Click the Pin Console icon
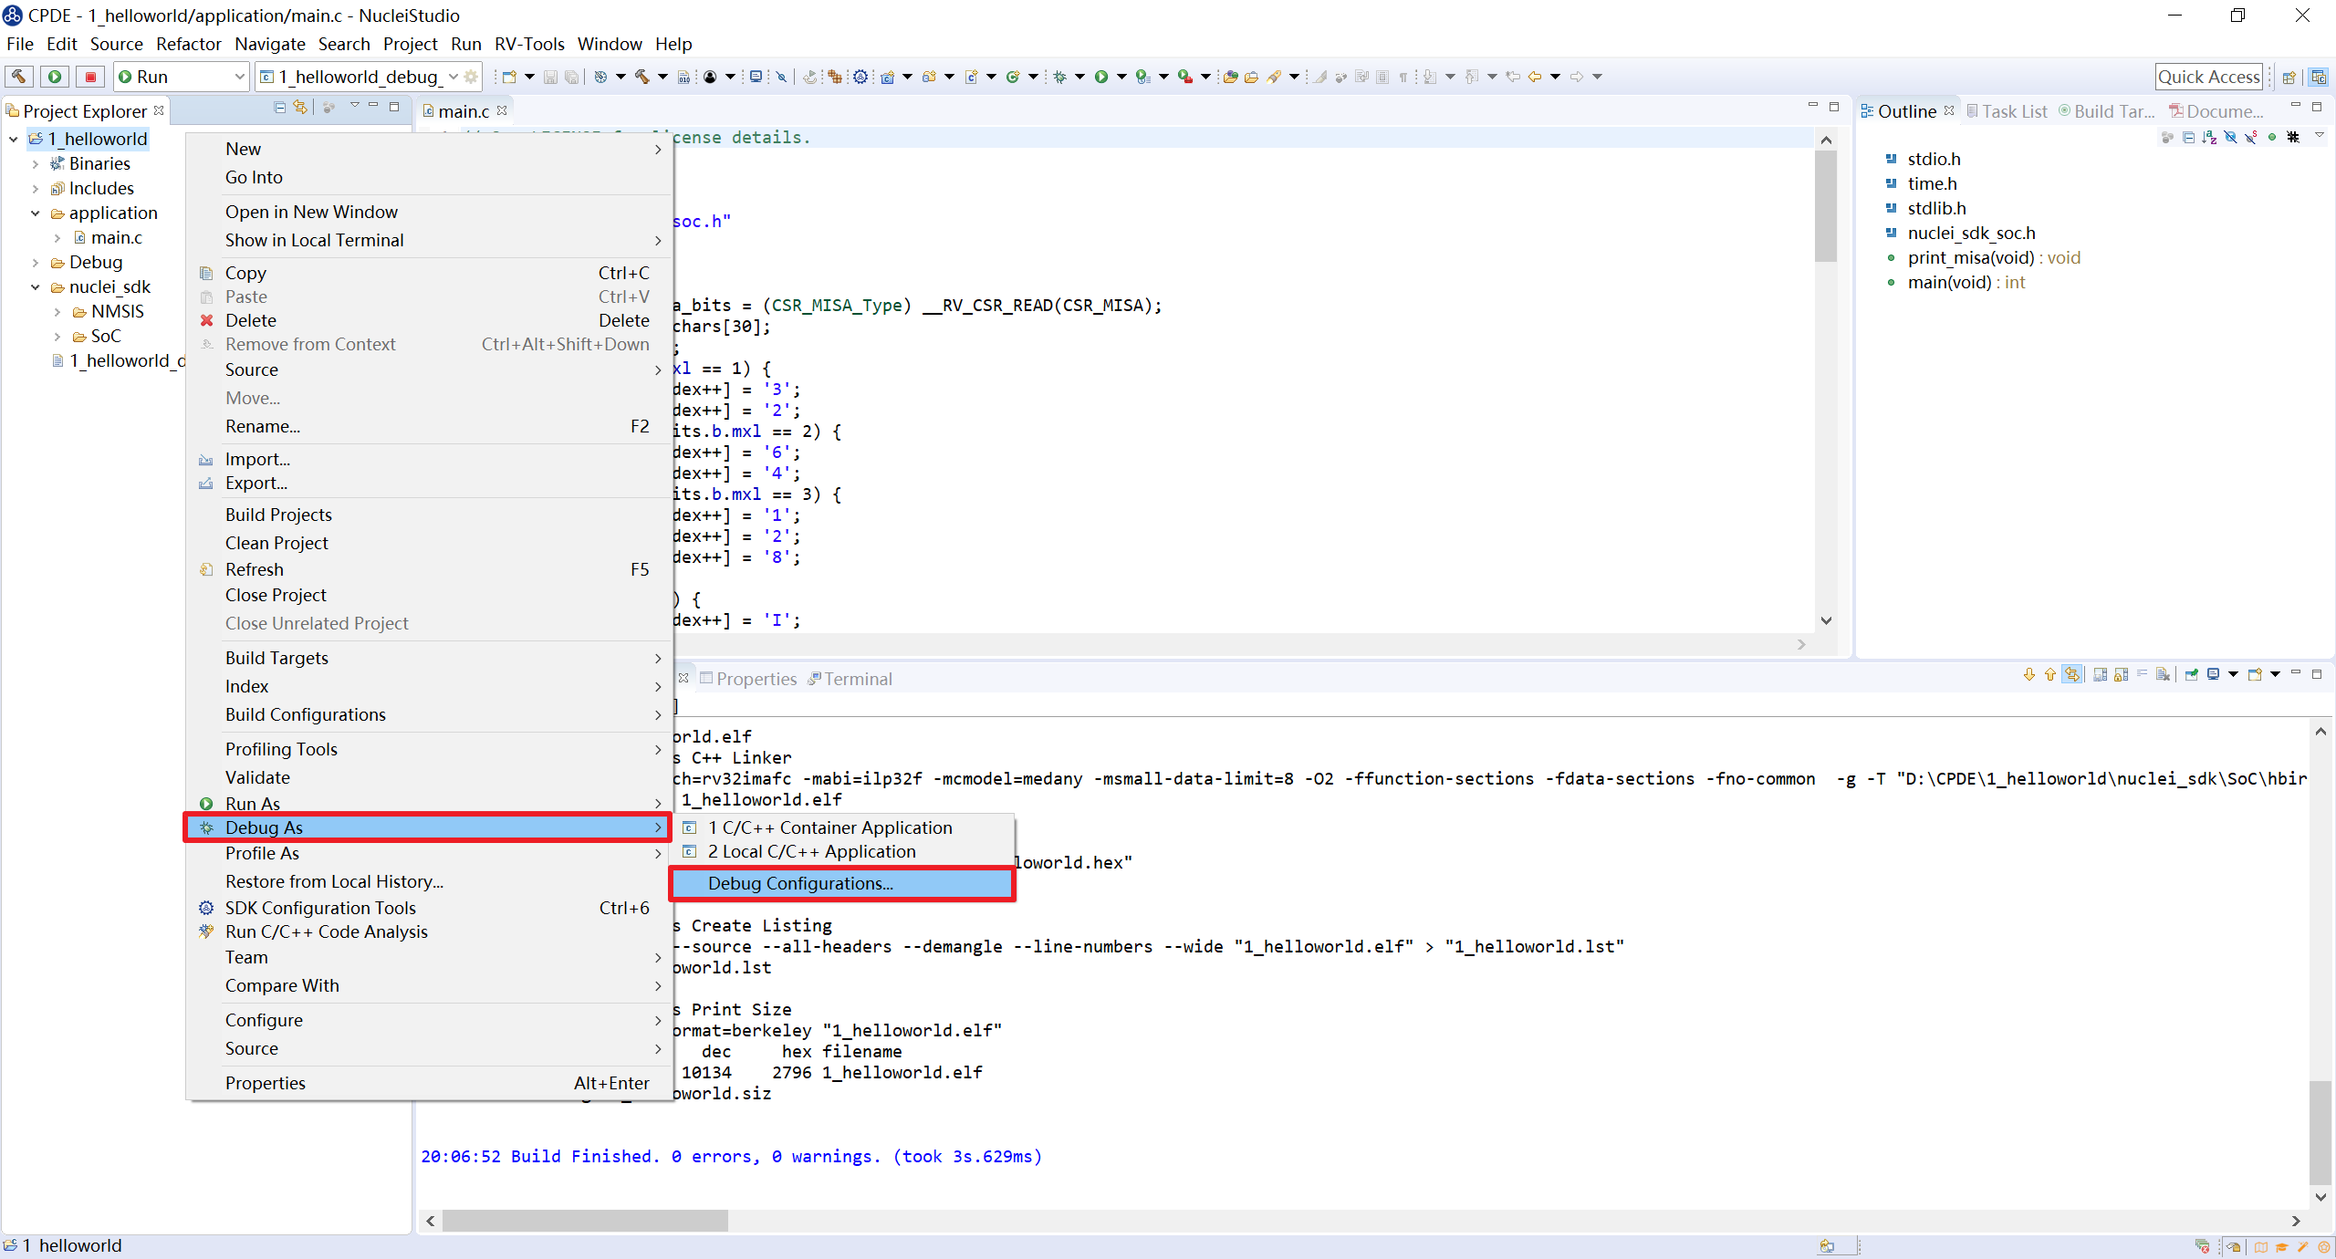This screenshot has height=1259, width=2336. [2191, 675]
